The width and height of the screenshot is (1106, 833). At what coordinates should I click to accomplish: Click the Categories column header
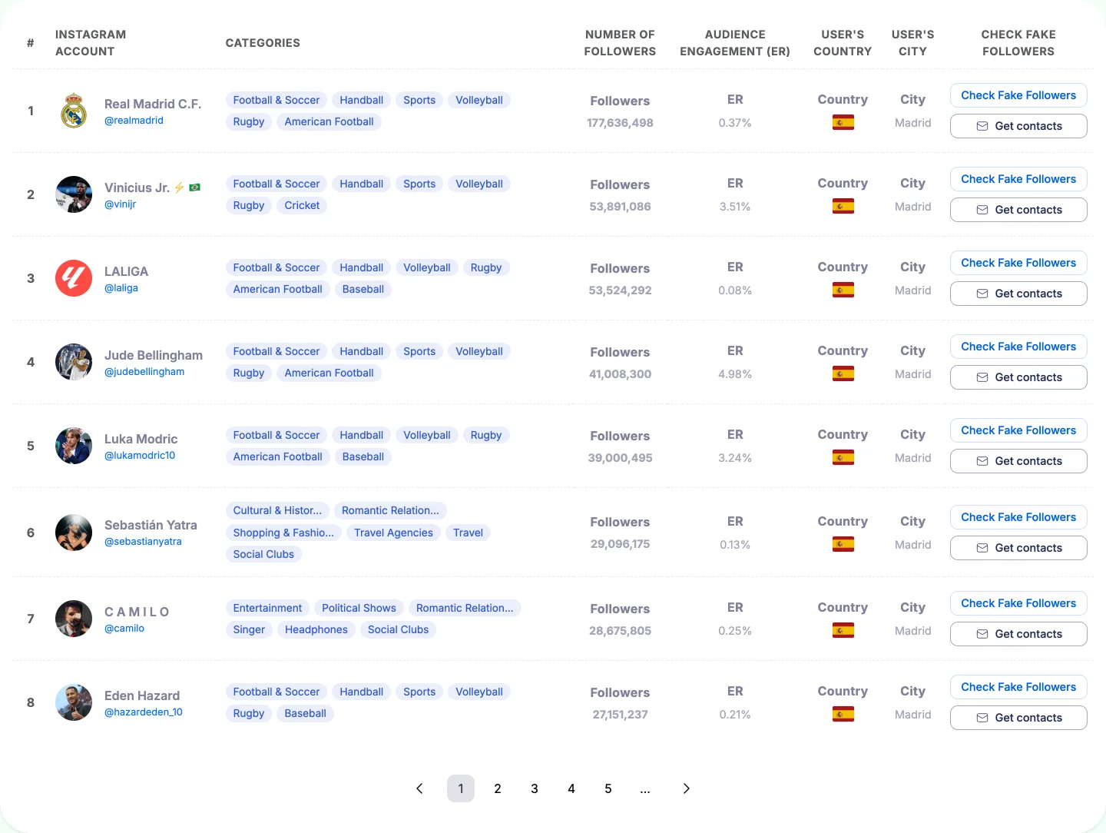[263, 43]
